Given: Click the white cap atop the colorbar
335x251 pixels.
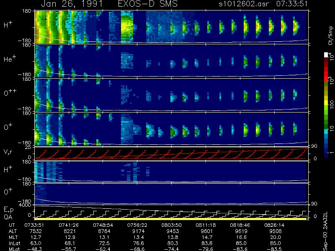Looking at the screenshot, I should (x=326, y=55).
